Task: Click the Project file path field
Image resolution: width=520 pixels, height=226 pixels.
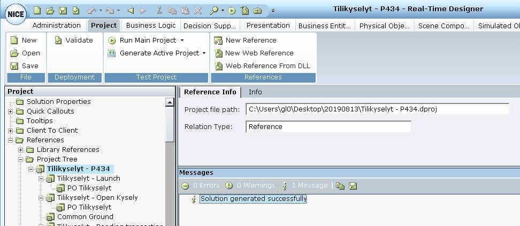Action: 377,109
